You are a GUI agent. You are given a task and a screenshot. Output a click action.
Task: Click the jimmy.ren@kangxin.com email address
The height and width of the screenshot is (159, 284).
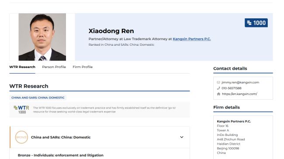[x=240, y=82]
